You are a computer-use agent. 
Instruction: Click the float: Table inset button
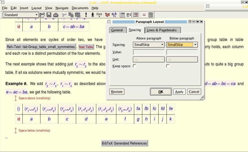coord(86,47)
